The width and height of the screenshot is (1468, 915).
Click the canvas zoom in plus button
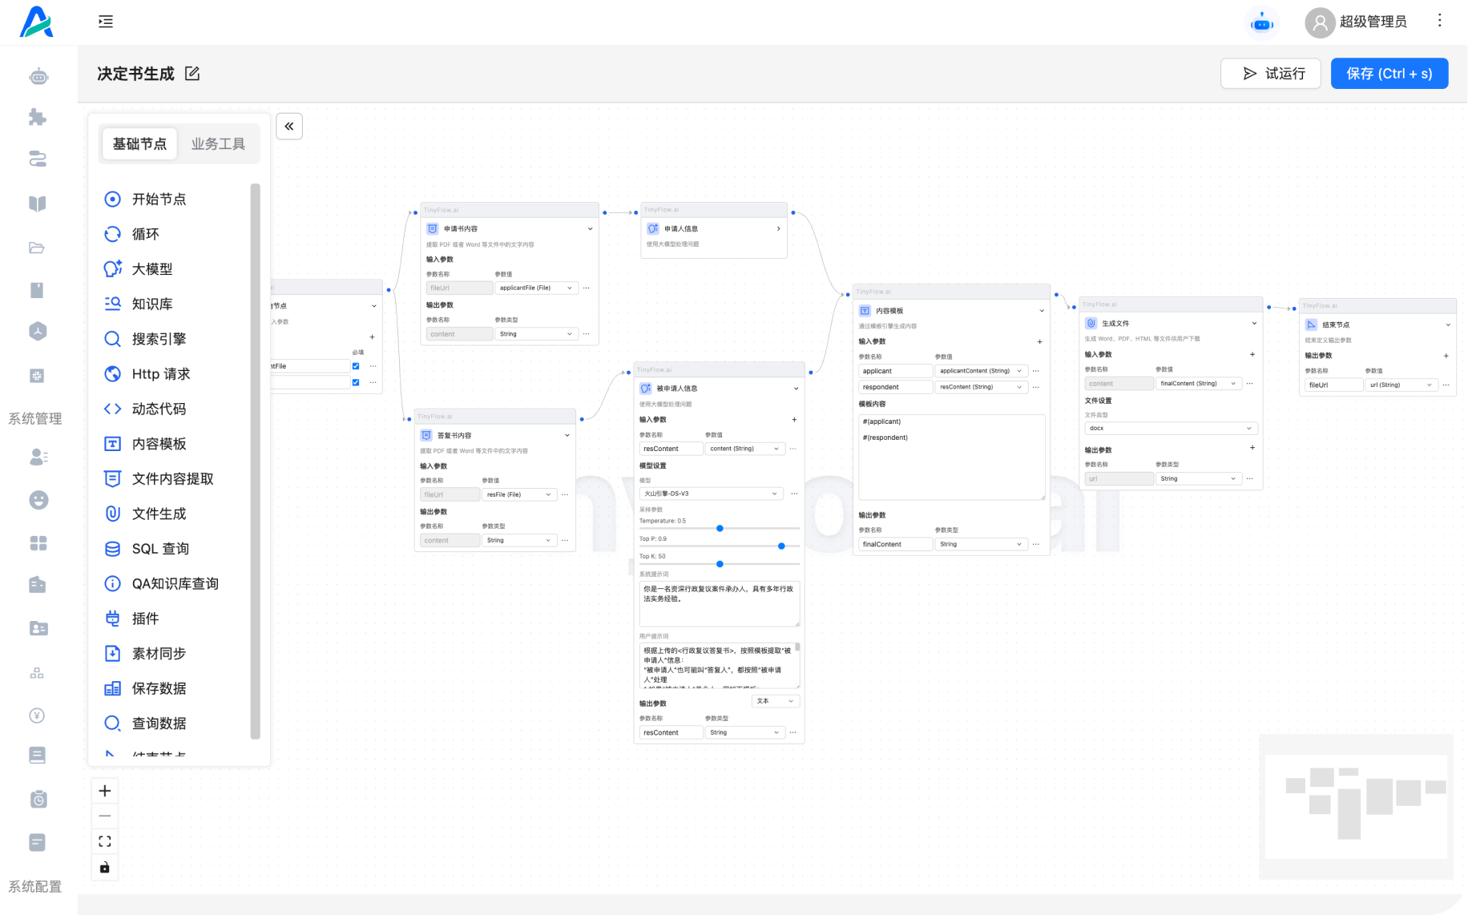105,791
